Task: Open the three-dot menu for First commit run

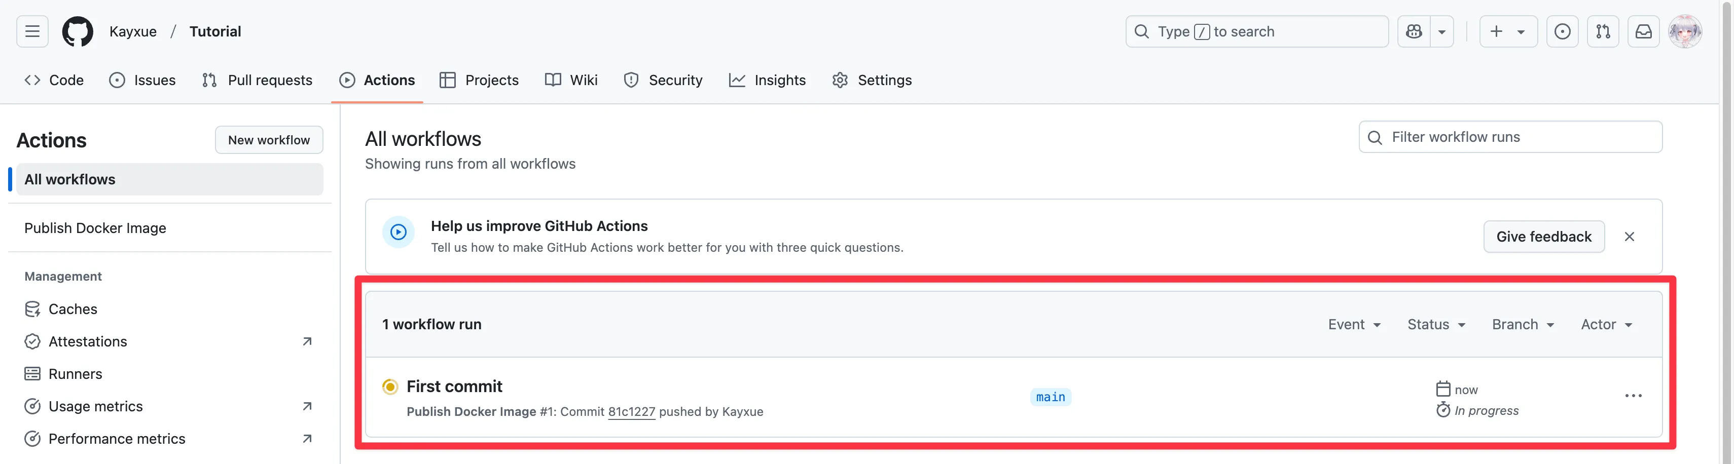Action: pos(1633,396)
